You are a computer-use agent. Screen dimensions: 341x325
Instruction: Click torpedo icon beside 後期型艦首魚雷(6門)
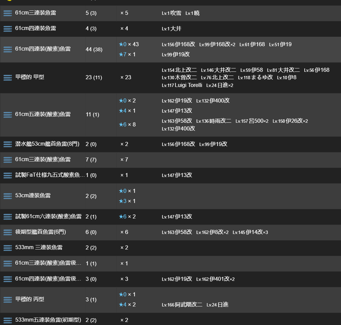tap(8, 232)
